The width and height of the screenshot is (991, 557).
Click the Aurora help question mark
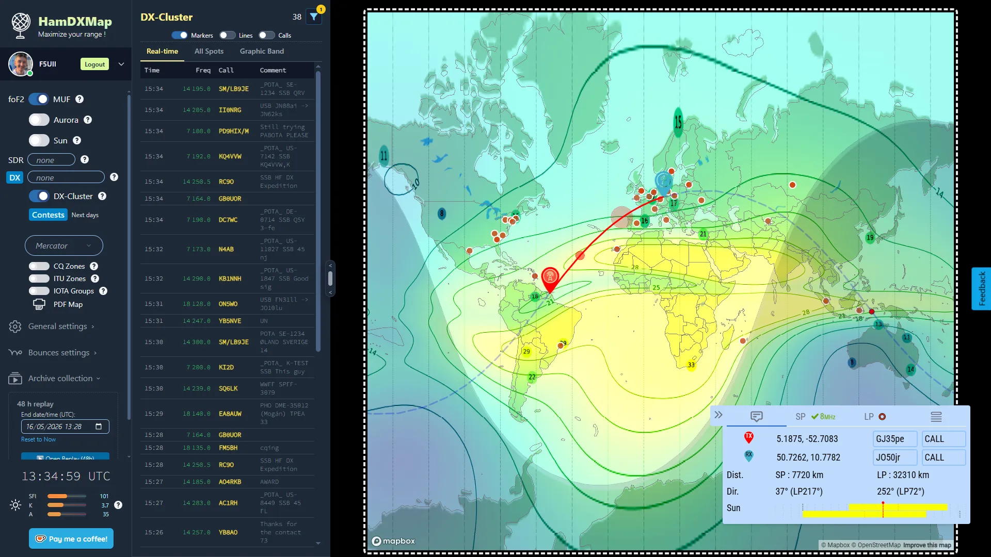[88, 120]
